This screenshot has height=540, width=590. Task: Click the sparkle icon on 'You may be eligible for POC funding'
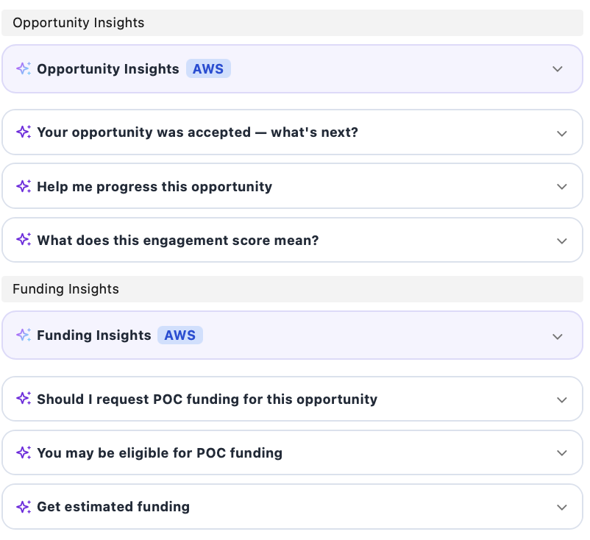tap(23, 452)
